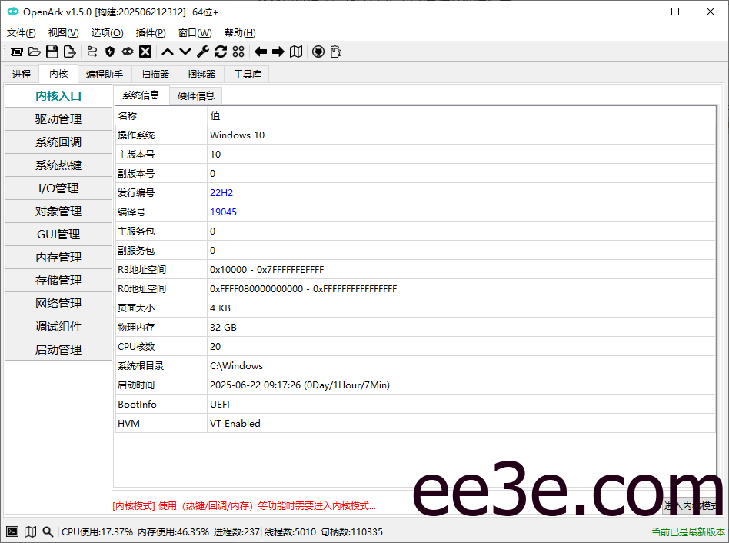Click the Save toolbar icon

coord(52,52)
